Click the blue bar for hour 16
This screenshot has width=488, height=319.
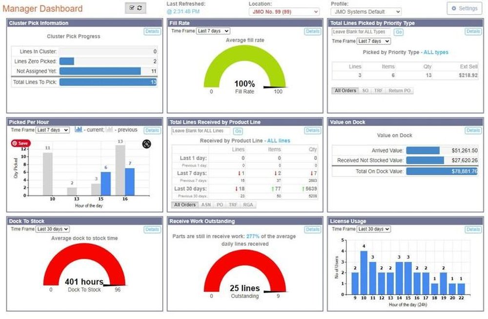(x=130, y=182)
